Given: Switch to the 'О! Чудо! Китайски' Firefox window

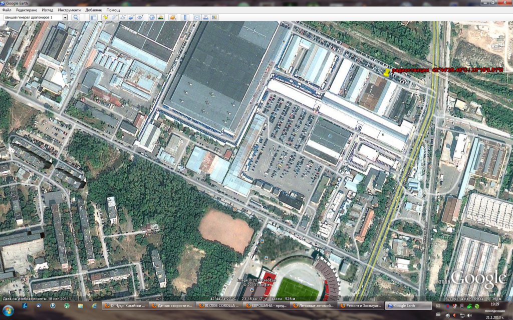Looking at the screenshot, I should pos(125,305).
